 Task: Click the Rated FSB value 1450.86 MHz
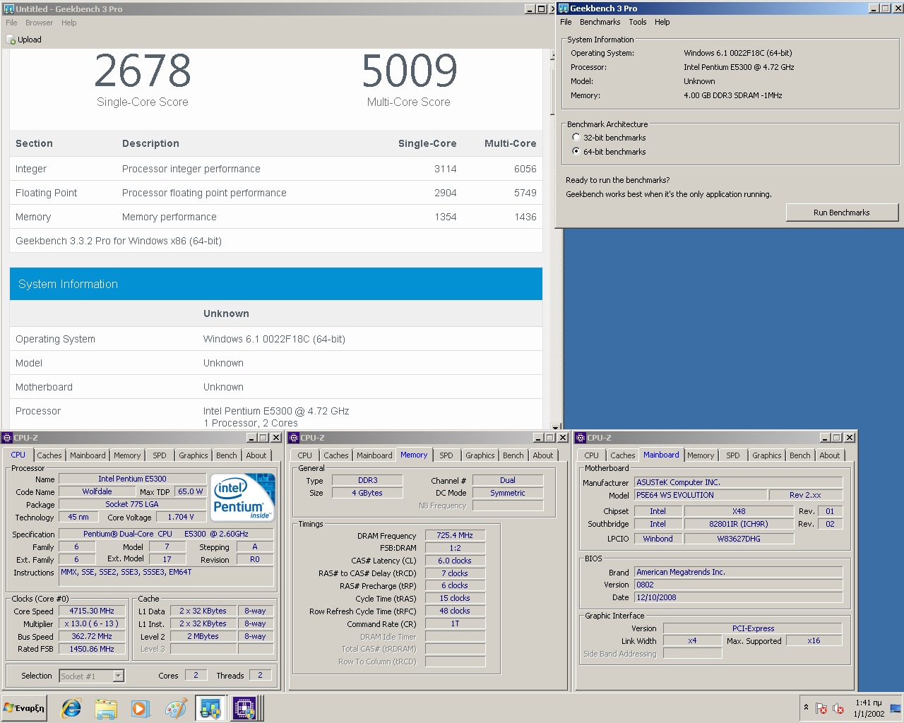[92, 649]
